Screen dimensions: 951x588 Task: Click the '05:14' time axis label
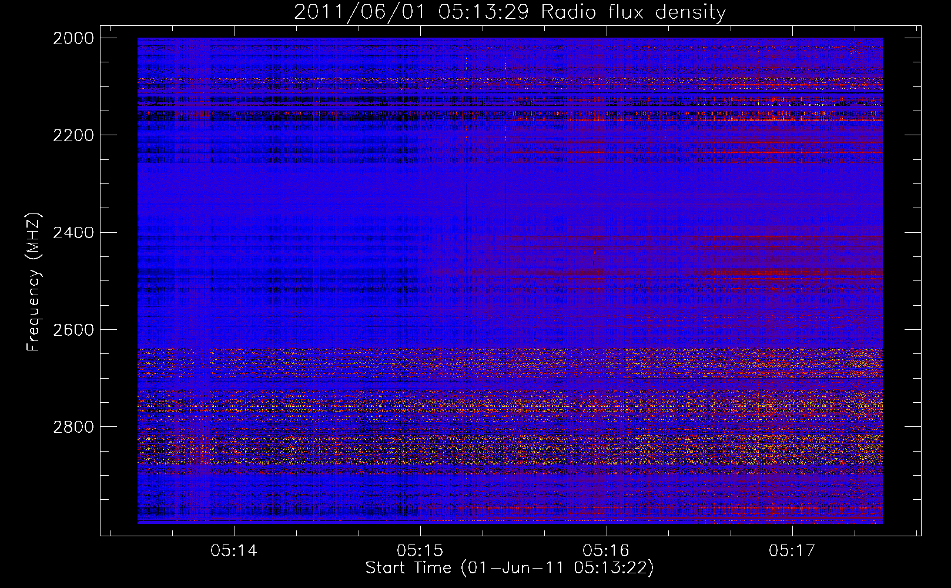[x=234, y=551]
